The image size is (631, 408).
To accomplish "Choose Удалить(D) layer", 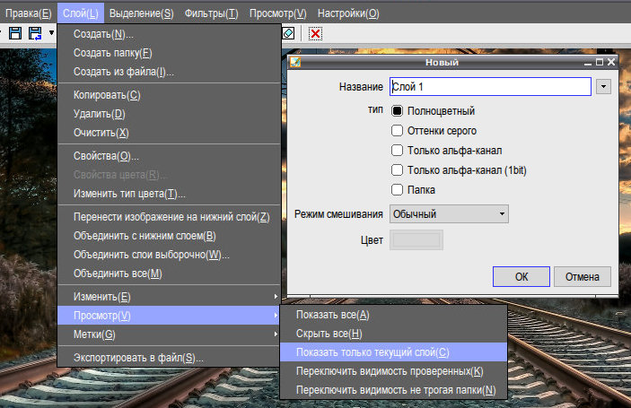I will point(169,114).
